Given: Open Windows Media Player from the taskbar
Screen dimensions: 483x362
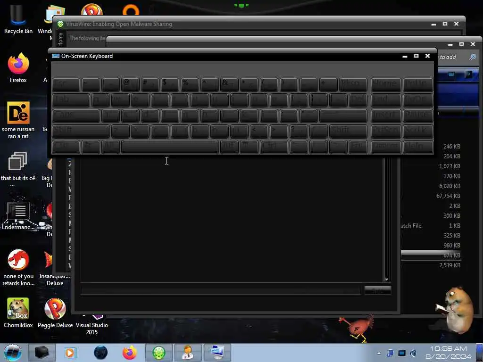Looking at the screenshot, I should 70,353.
